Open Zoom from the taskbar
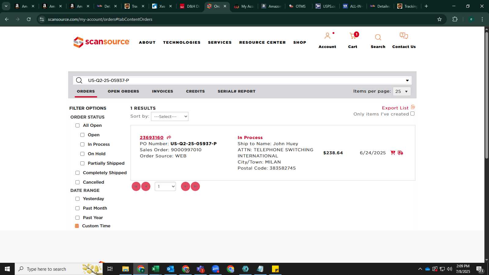The height and width of the screenshot is (275, 489). pyautogui.click(x=215, y=269)
